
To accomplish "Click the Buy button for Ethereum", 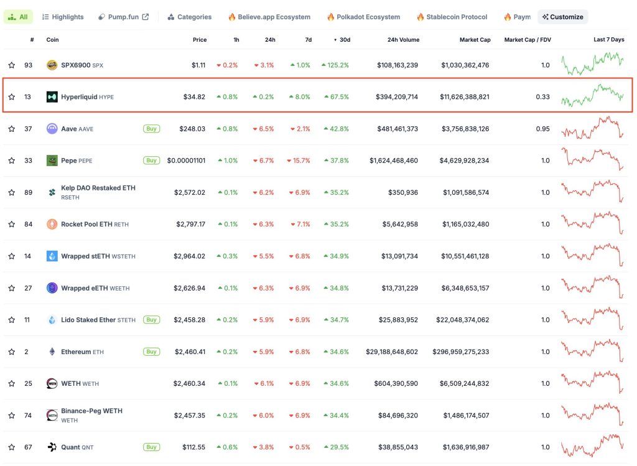I will coord(152,352).
